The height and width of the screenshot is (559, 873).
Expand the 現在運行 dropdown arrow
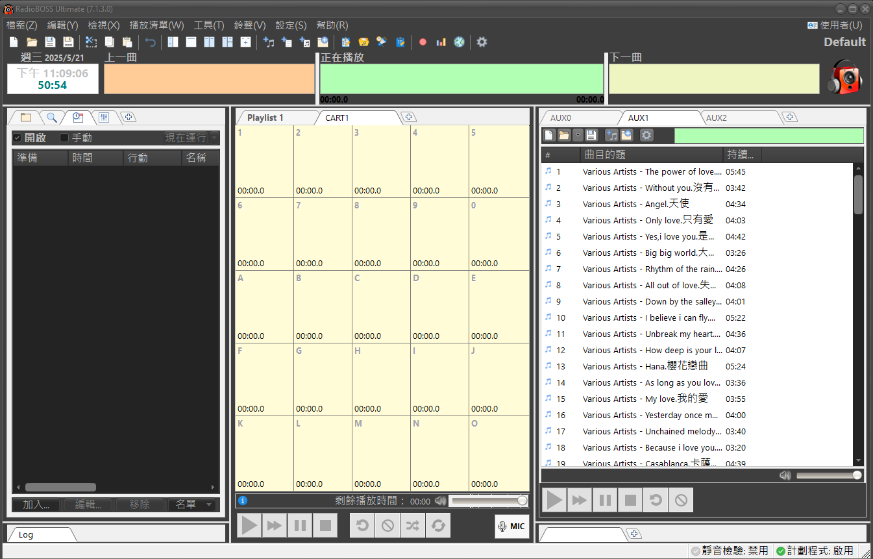pos(214,138)
